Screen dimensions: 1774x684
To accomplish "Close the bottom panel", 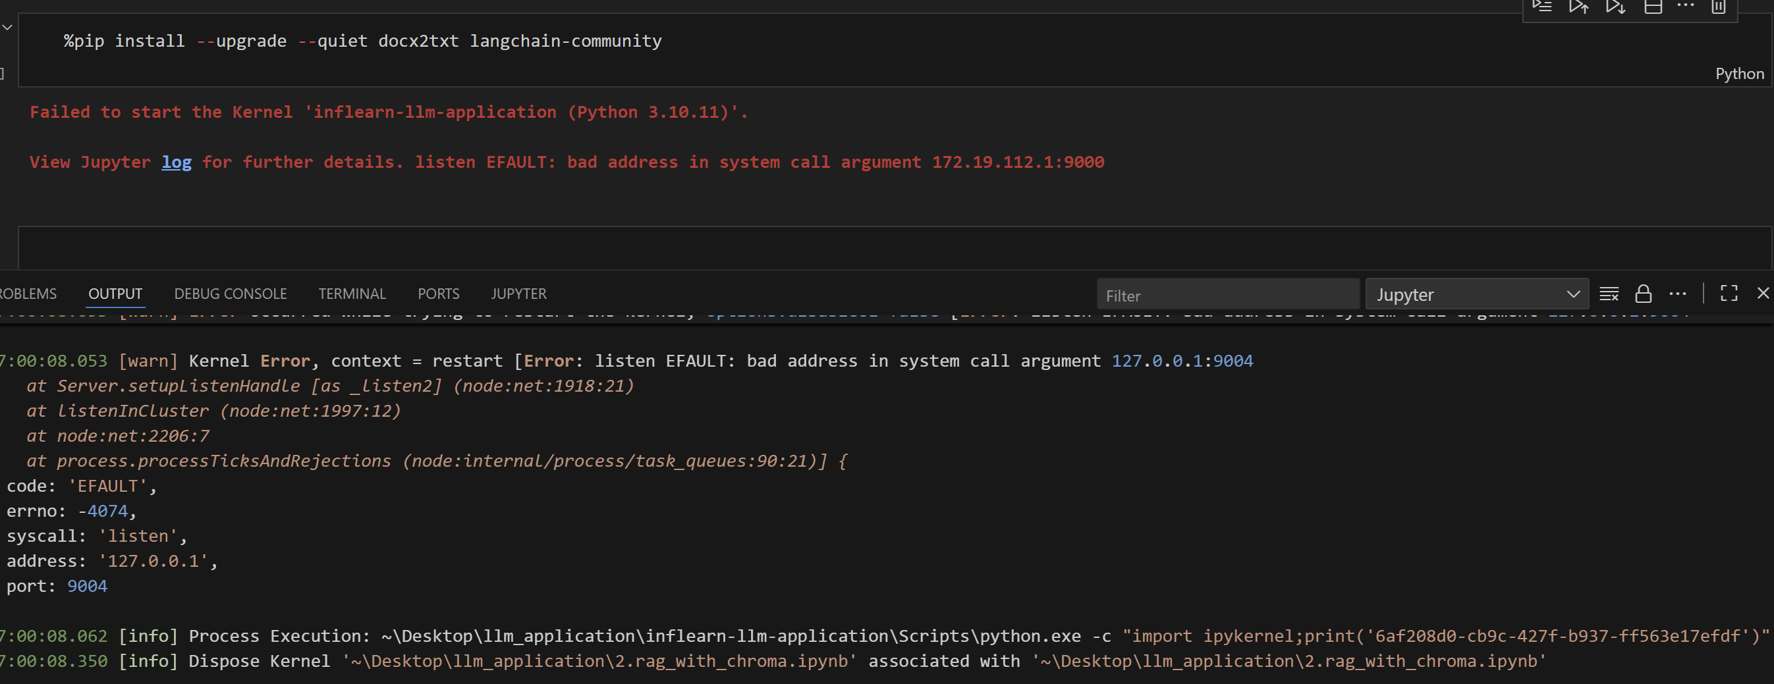I will 1762,294.
